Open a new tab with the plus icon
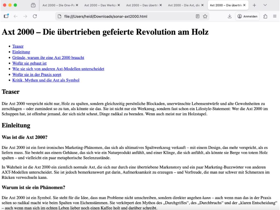This screenshot has height=210, width=280. 255,5
